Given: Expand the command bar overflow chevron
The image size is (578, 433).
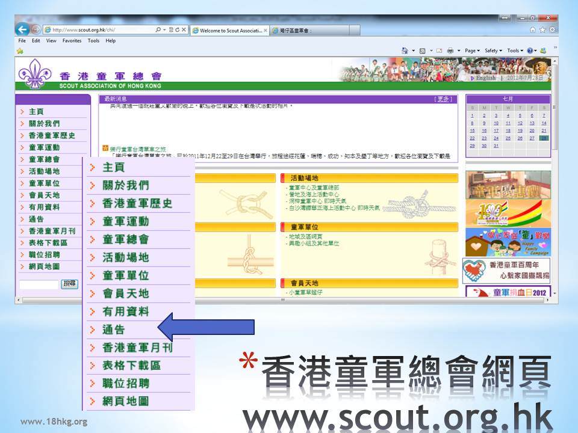Looking at the screenshot, I should click(x=555, y=47).
